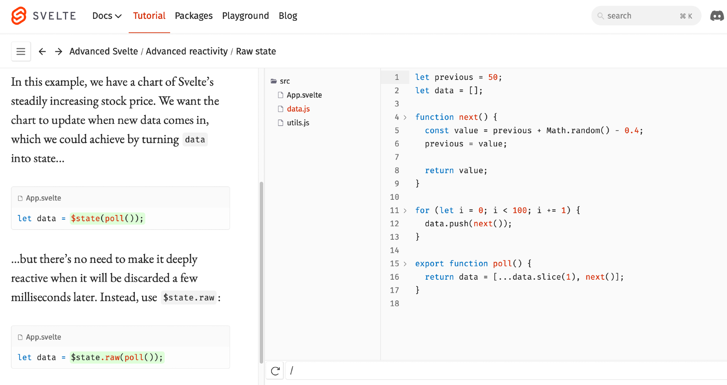Click the reload preview icon
Viewport: 727px width, 385px height.
[x=275, y=371]
